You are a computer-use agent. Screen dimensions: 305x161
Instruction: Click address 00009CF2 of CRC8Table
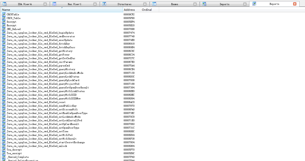click(x=129, y=15)
